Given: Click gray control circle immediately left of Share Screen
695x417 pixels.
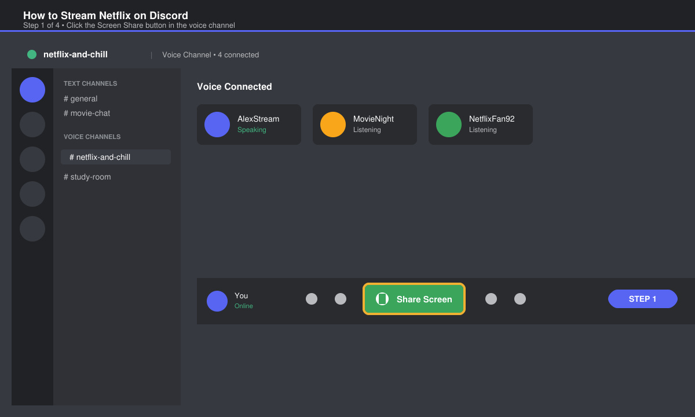Looking at the screenshot, I should tap(341, 299).
